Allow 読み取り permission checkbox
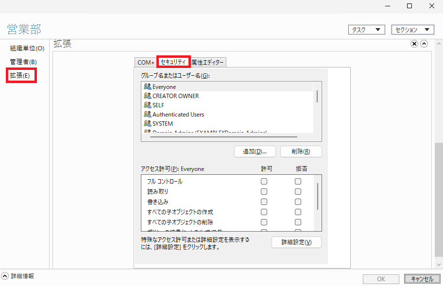 264,191
